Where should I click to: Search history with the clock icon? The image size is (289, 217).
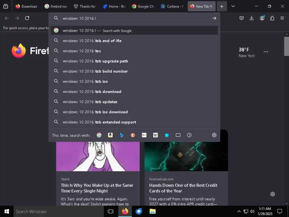coord(189,135)
